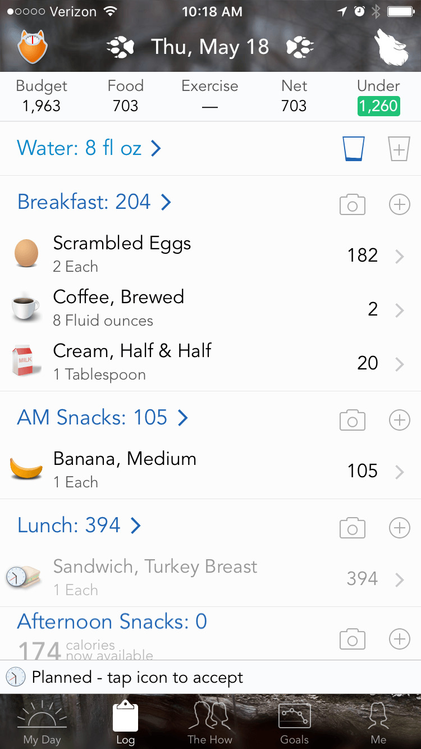Expand Water: 8 fl oz details

tap(90, 148)
